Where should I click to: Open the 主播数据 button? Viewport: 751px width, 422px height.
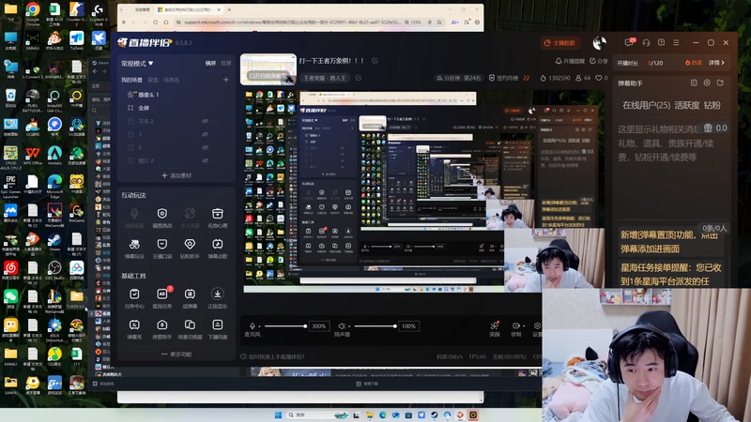coord(559,42)
